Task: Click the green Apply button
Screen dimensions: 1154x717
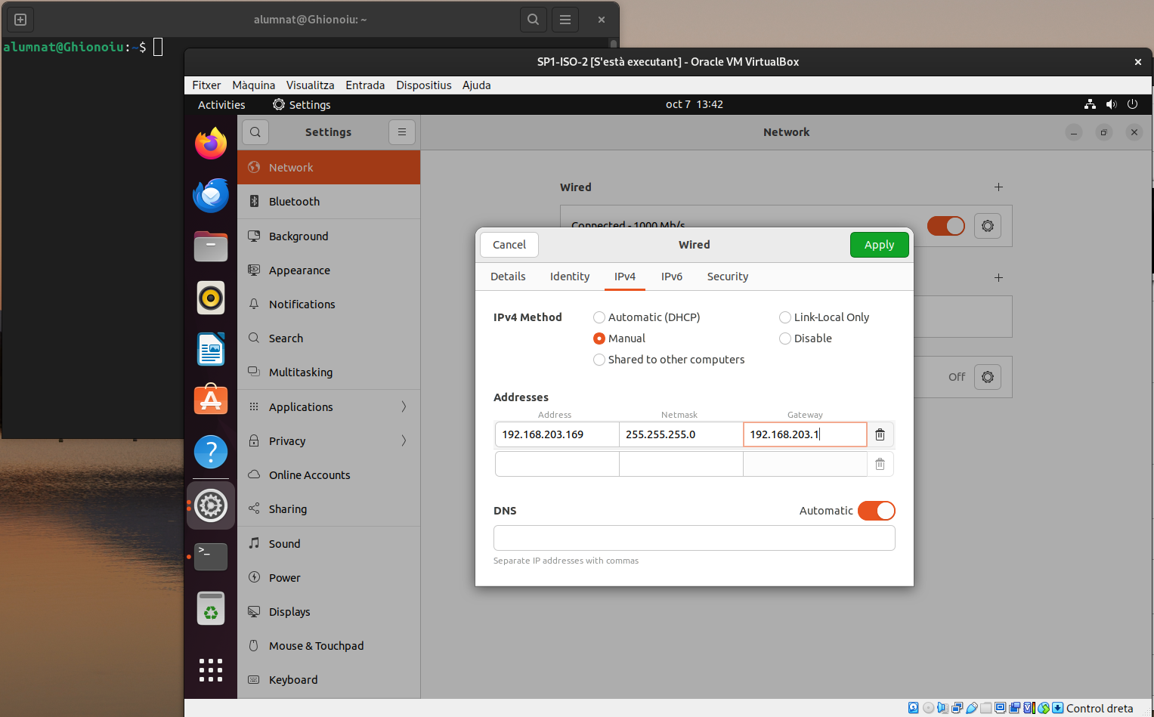Action: [x=879, y=245]
